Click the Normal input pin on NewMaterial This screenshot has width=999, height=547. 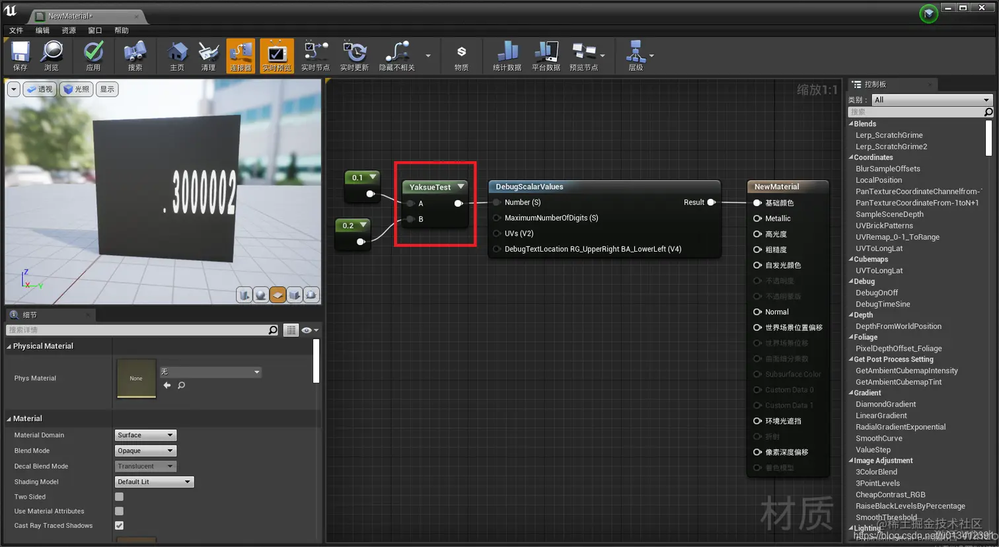[x=757, y=312]
